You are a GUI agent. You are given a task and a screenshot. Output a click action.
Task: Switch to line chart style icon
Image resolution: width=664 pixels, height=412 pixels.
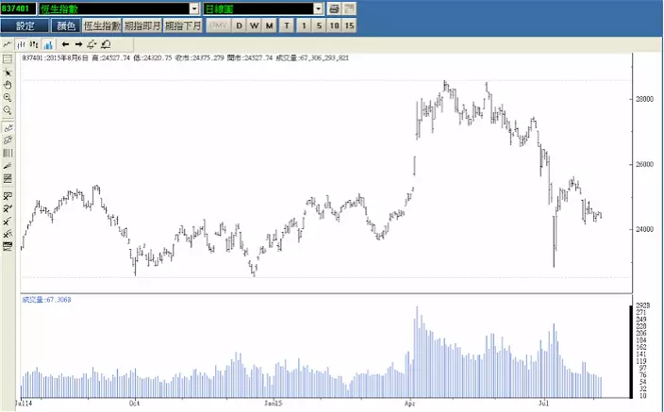pyautogui.click(x=8, y=43)
